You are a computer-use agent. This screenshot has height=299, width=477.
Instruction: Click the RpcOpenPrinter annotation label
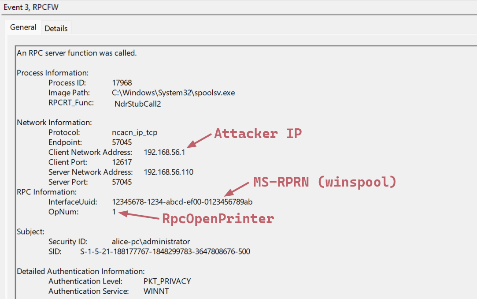[218, 218]
